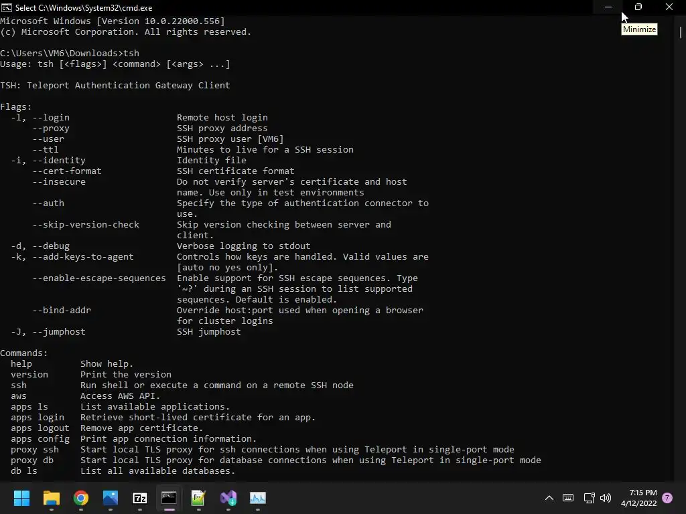Click the 'apps logout' command

[40, 428]
